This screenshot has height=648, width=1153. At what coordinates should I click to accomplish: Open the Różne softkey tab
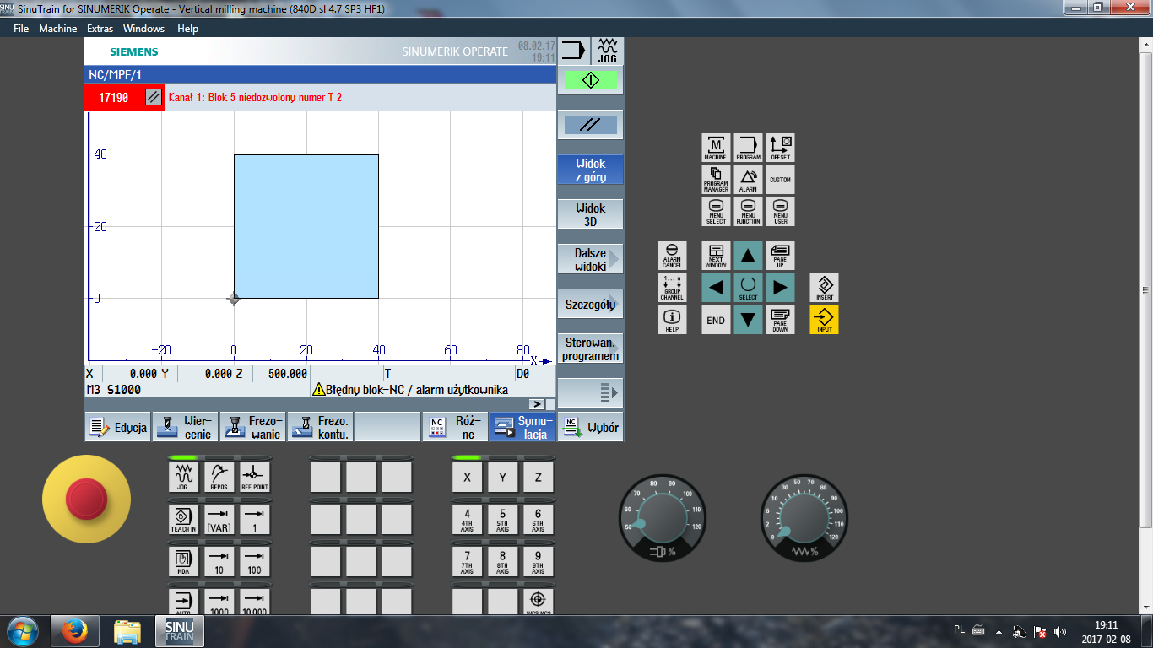coord(456,427)
